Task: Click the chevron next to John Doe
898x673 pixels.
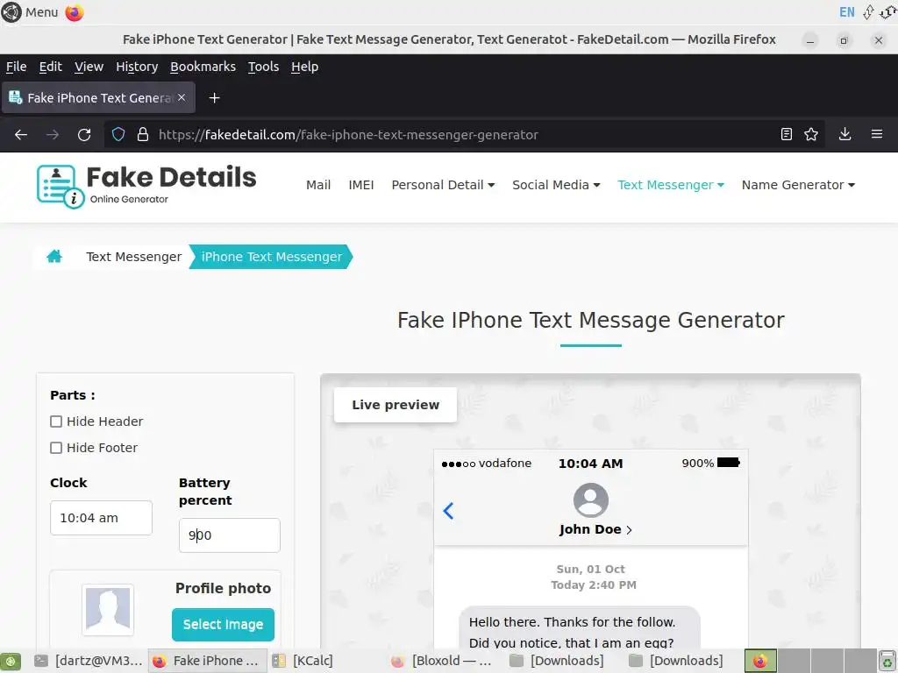Action: point(629,530)
